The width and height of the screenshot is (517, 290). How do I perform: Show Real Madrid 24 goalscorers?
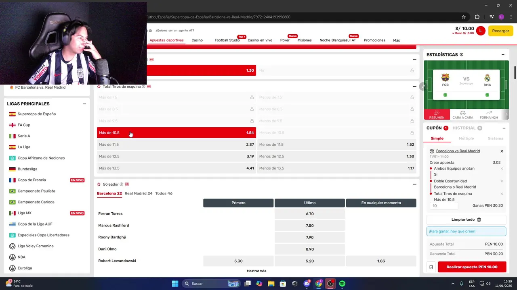click(x=139, y=193)
